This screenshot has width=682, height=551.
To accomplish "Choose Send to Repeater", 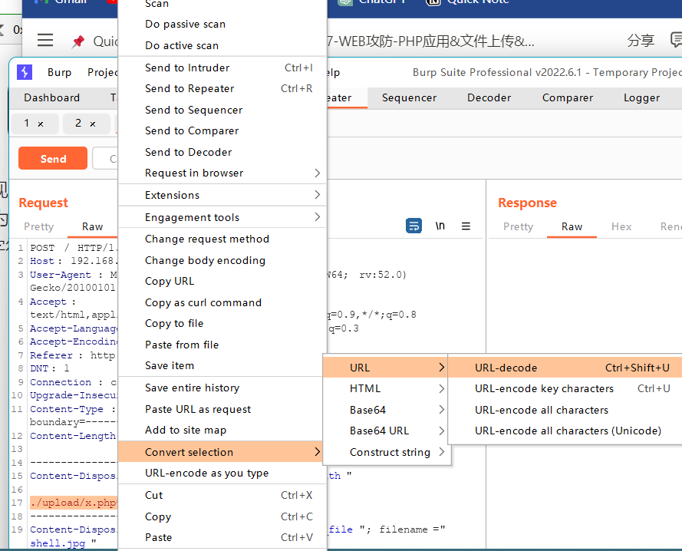I will click(x=222, y=88).
